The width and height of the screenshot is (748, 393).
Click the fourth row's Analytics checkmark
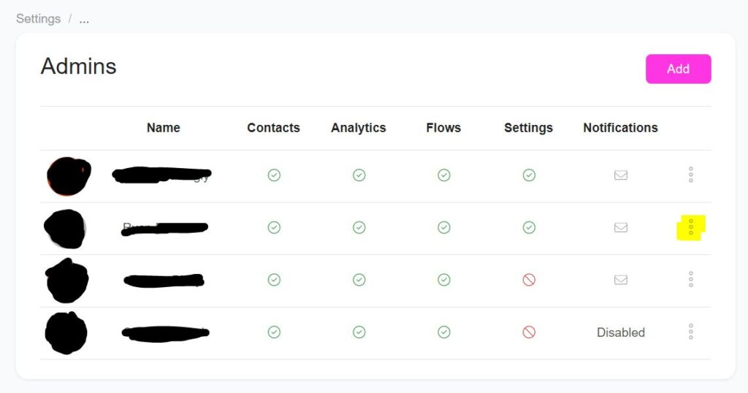(x=359, y=332)
